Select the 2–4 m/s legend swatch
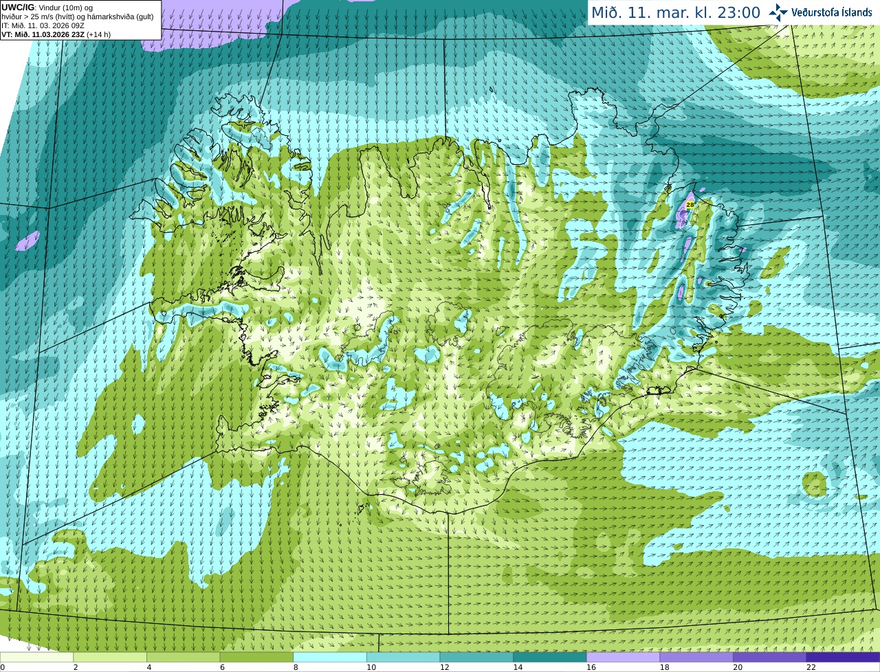 tap(110, 657)
